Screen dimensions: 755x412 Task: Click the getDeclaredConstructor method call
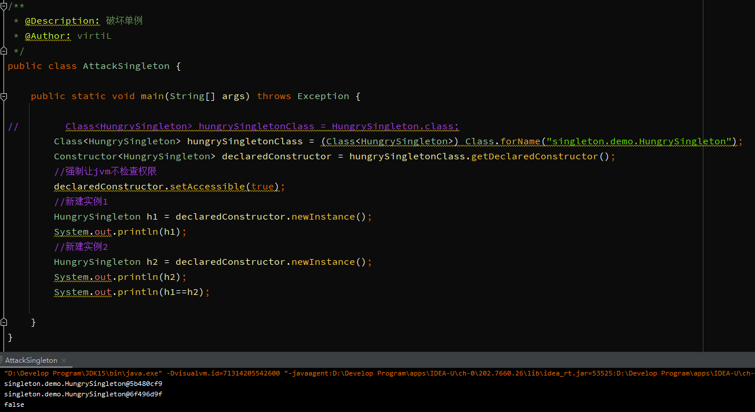pyautogui.click(x=534, y=156)
